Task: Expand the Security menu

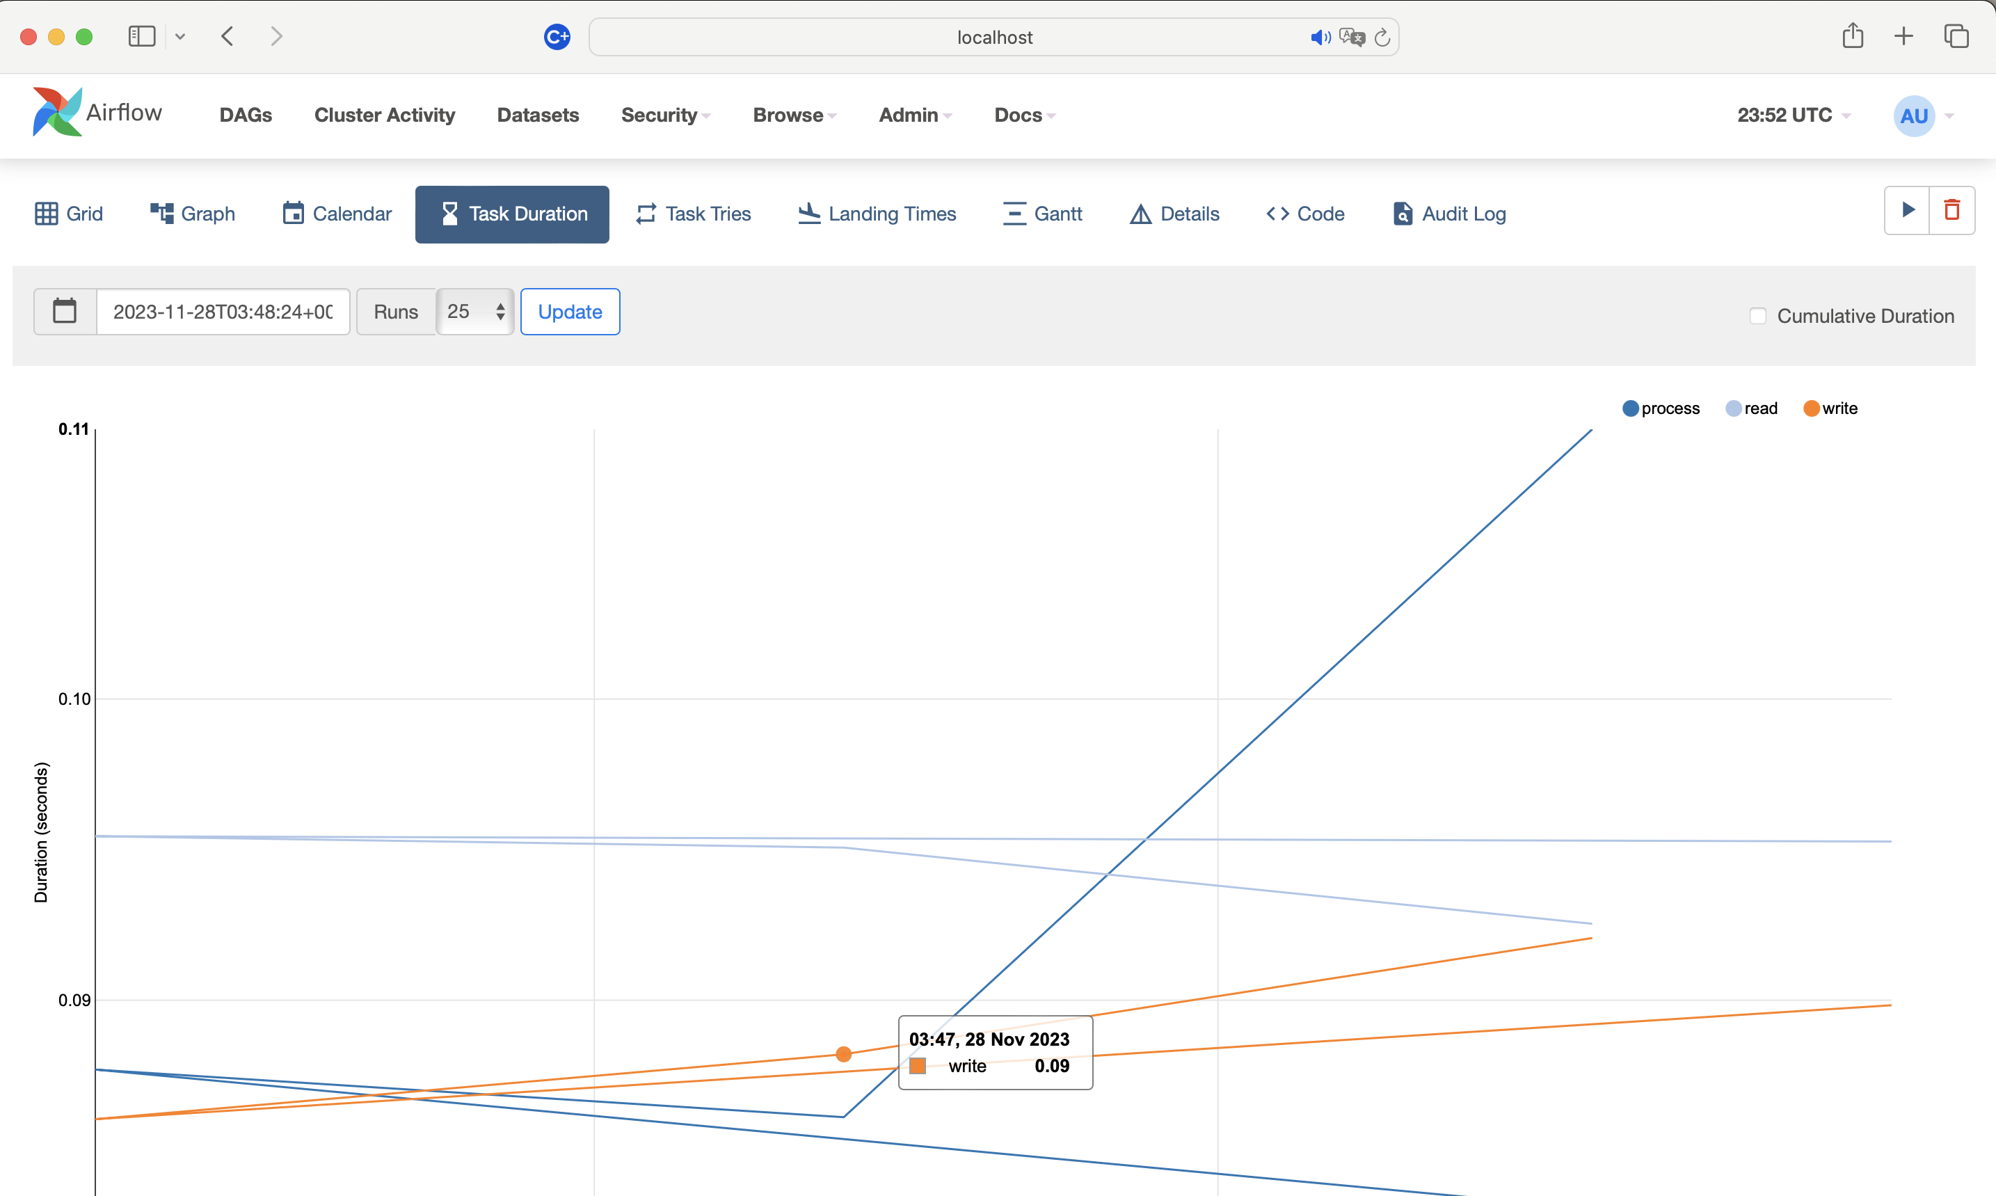Action: click(x=665, y=115)
